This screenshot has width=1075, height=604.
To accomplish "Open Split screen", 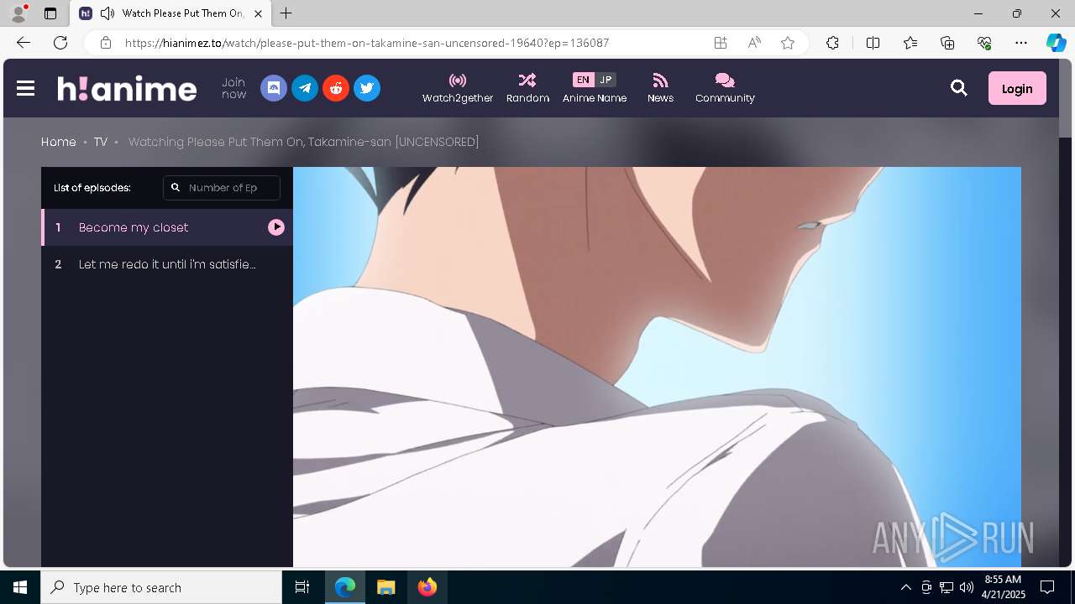I will [873, 43].
